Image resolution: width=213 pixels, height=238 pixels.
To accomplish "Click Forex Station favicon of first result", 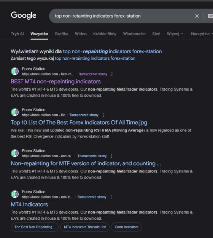I will pyautogui.click(x=15, y=71).
